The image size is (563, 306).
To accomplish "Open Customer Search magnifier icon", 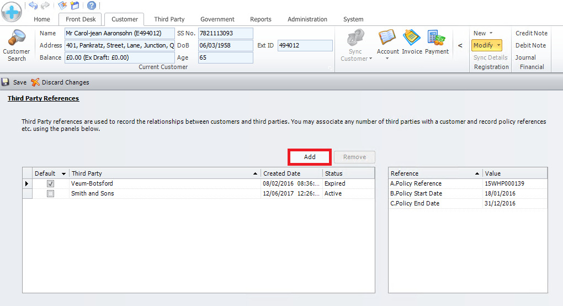I will [17, 39].
